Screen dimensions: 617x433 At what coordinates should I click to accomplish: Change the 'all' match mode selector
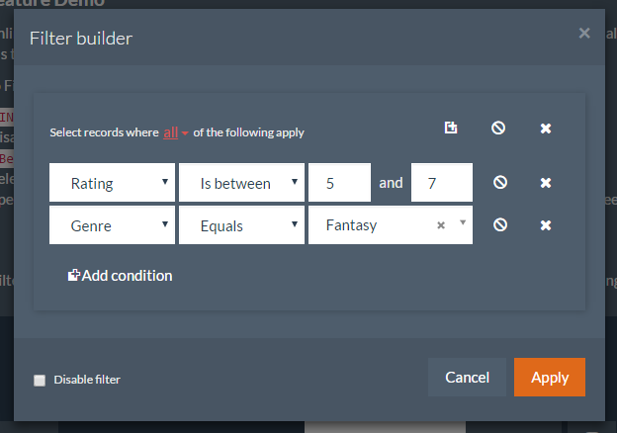click(x=174, y=132)
